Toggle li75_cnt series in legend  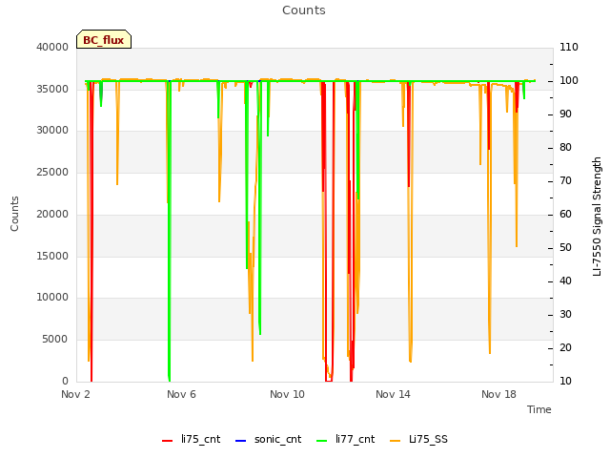click(x=191, y=439)
